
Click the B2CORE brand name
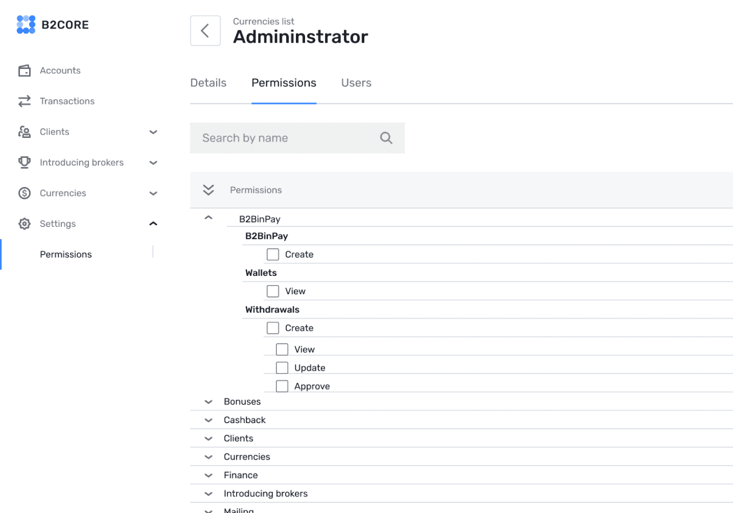click(x=65, y=25)
